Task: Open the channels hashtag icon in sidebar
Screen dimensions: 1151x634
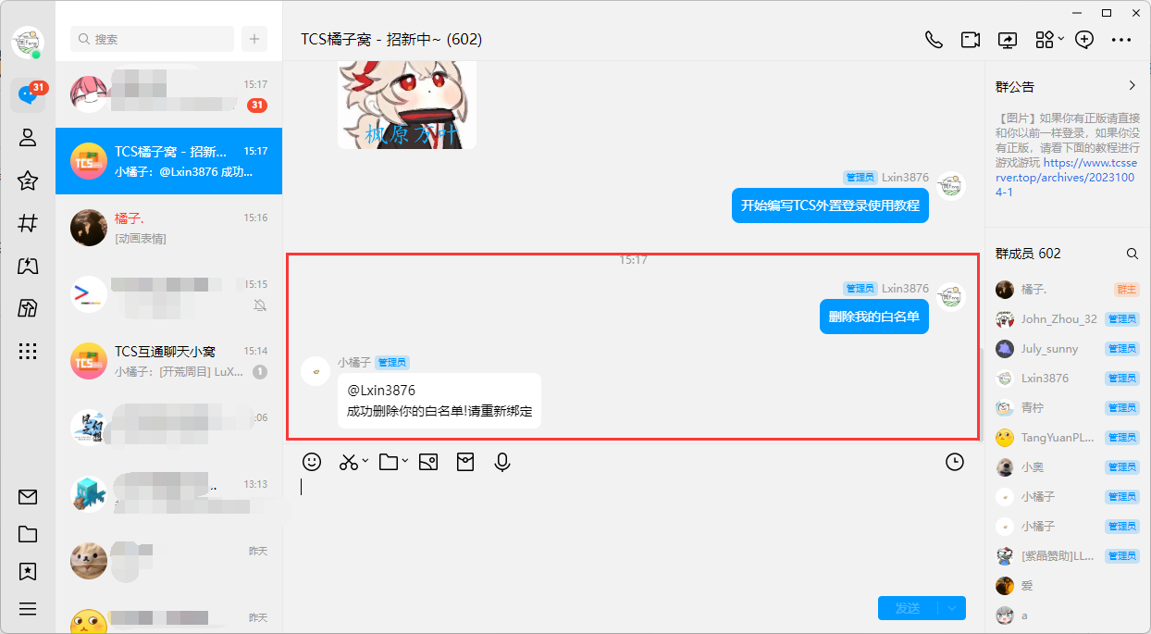Action: click(x=28, y=223)
